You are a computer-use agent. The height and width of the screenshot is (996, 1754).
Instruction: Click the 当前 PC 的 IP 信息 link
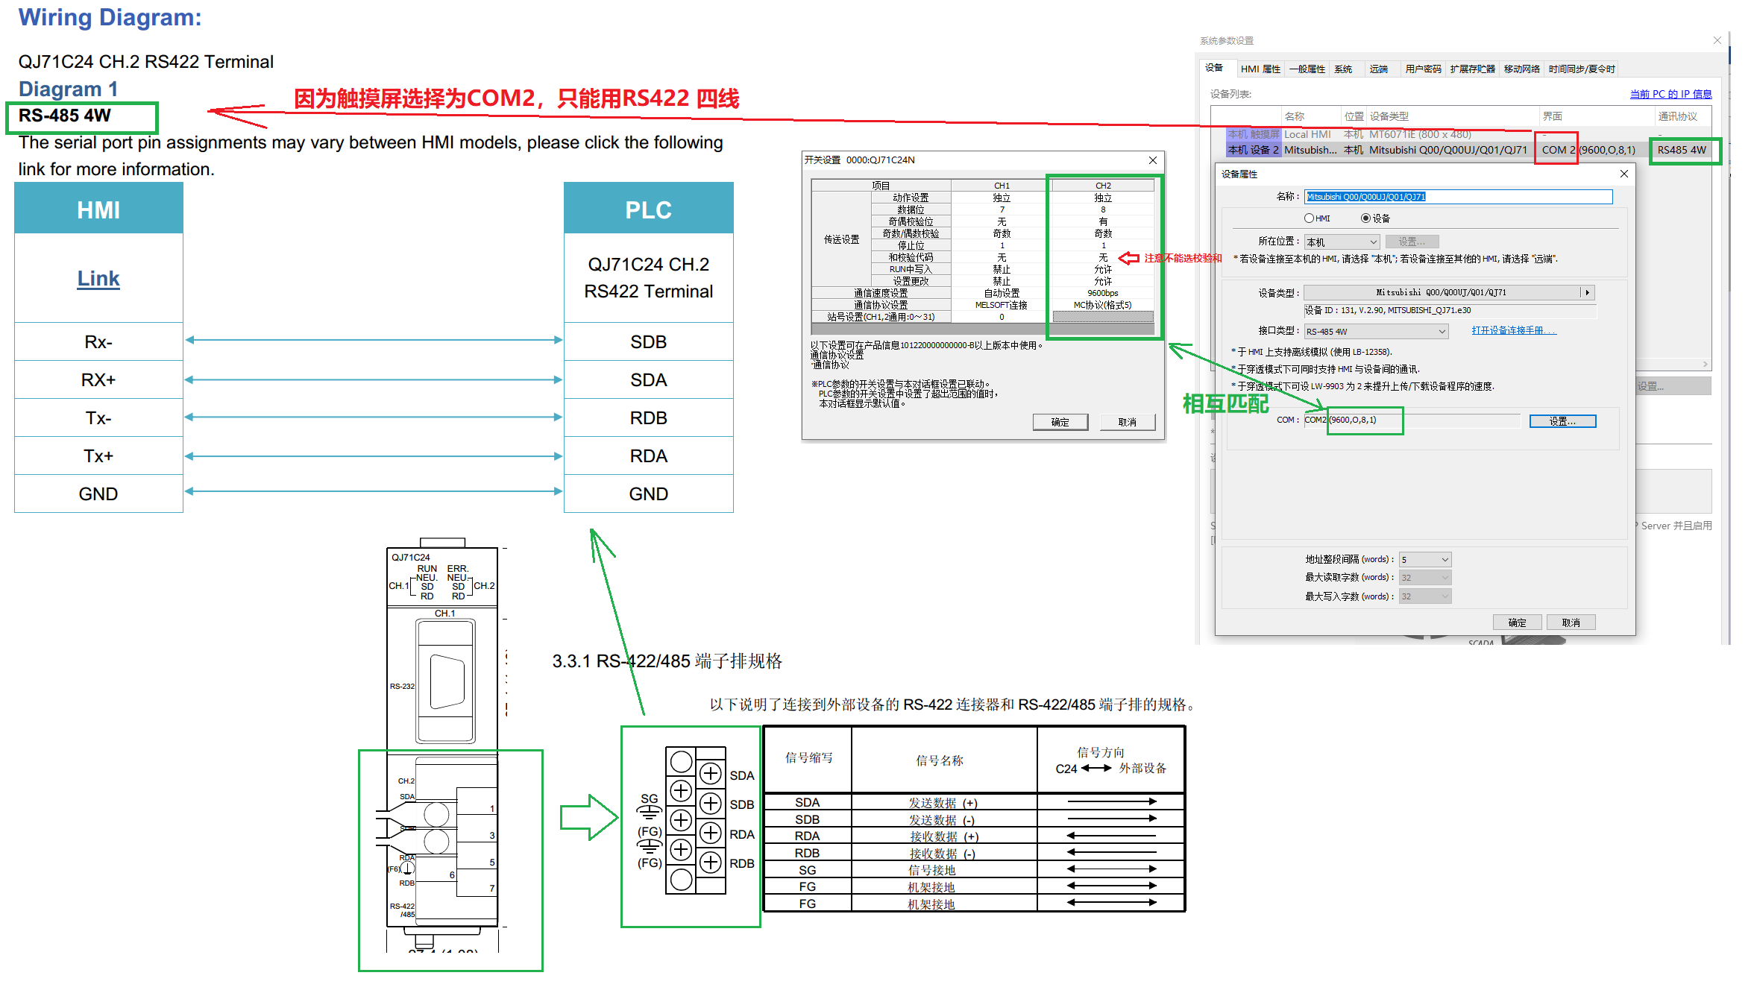tap(1670, 94)
